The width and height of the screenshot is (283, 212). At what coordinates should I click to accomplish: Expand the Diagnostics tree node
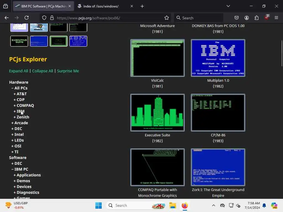coord(26,192)
